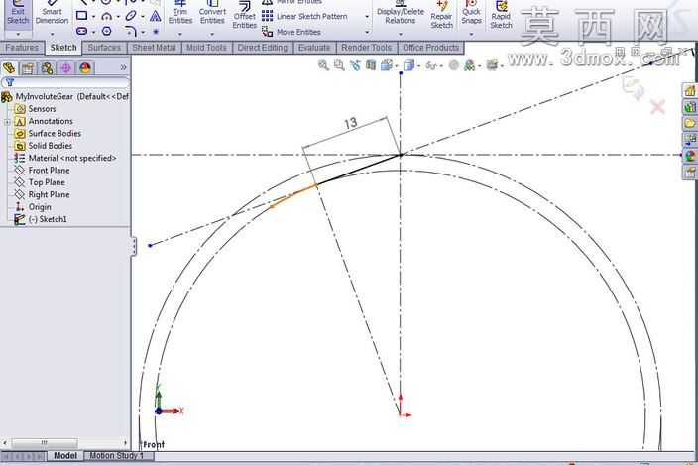698x465 pixels.
Task: Click the Quick Snaps tool
Action: [471, 13]
